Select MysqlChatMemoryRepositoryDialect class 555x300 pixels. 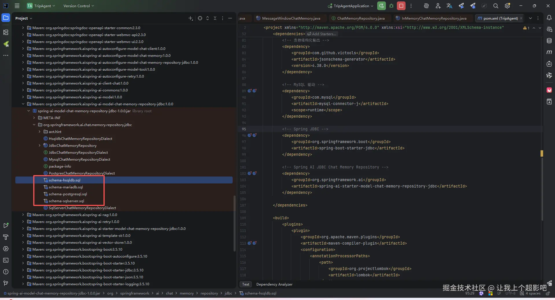79,160
